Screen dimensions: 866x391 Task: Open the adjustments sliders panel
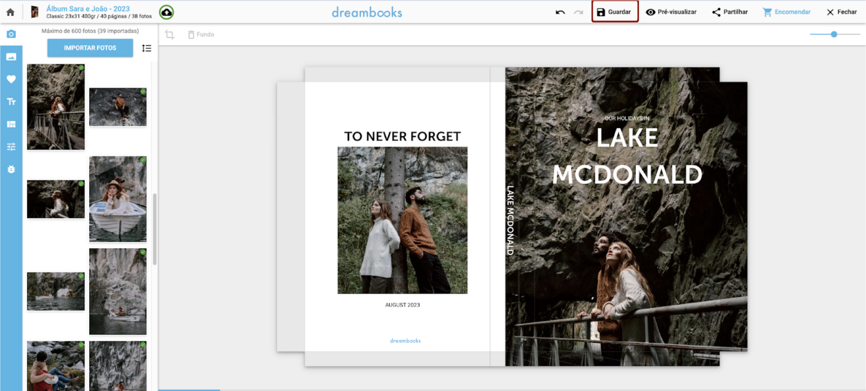click(11, 147)
